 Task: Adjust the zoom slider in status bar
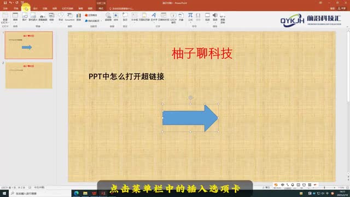[x=324, y=188]
